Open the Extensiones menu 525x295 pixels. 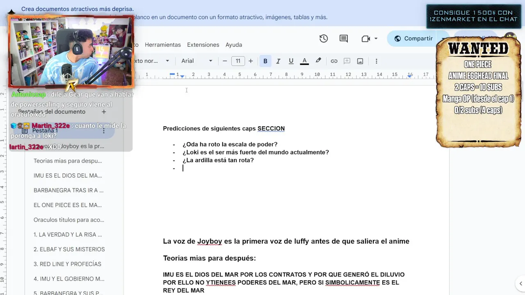click(x=203, y=45)
